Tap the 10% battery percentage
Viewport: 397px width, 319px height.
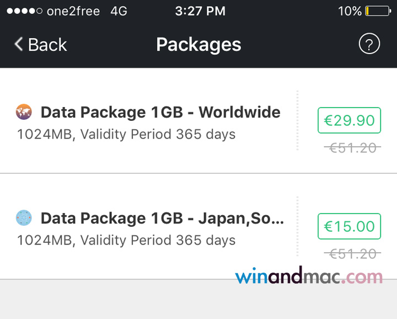tap(350, 11)
